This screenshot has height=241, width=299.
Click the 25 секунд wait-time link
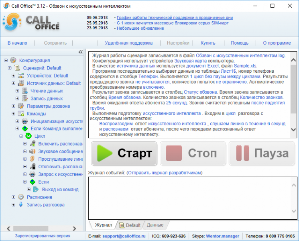(176, 103)
